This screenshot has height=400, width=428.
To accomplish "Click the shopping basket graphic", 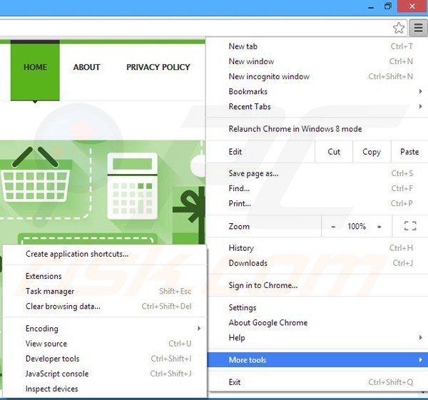I will coord(35,175).
